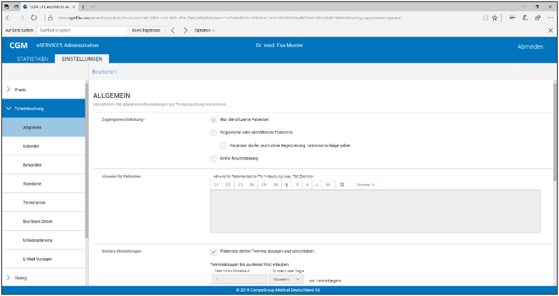Close the find on page bar
Viewport: 559px width, 296px height.
tap(551, 30)
